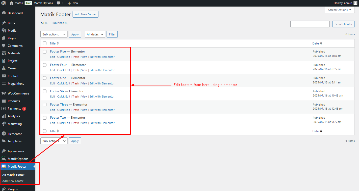Sort by Title in table footer row
The width and height of the screenshot is (359, 191).
54,131
